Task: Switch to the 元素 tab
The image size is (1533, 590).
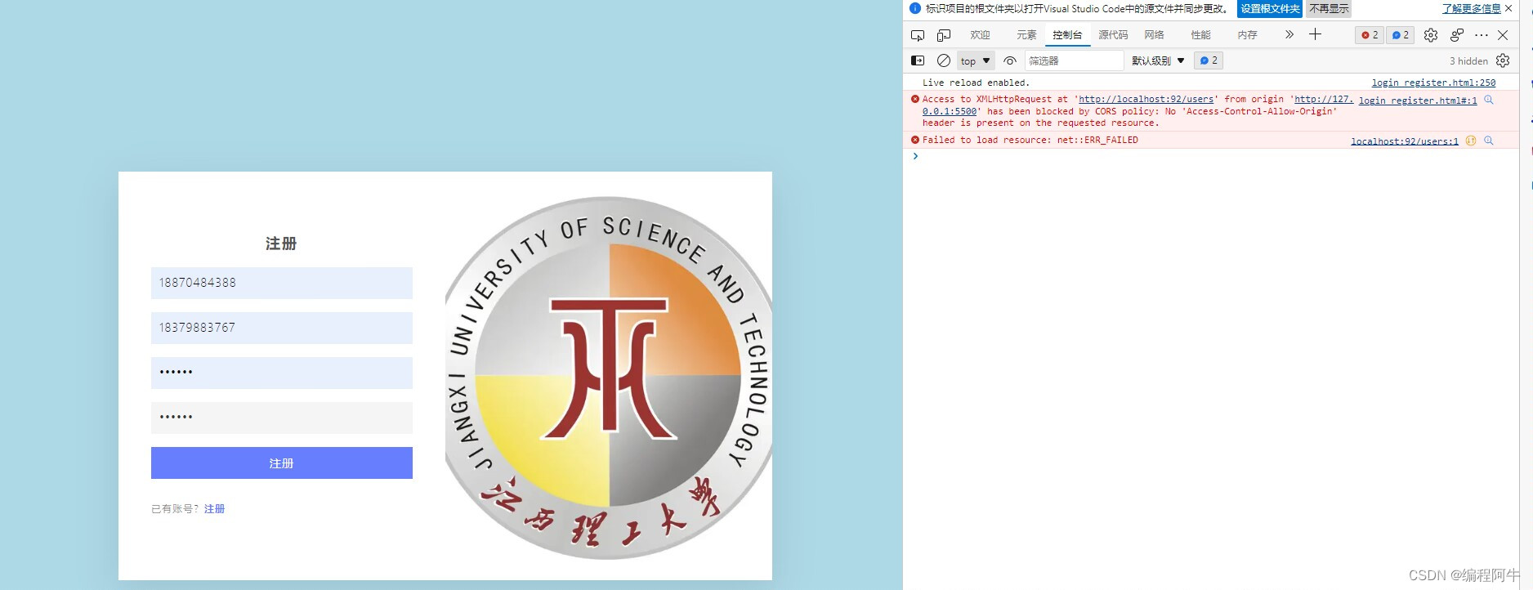Action: (x=1026, y=35)
